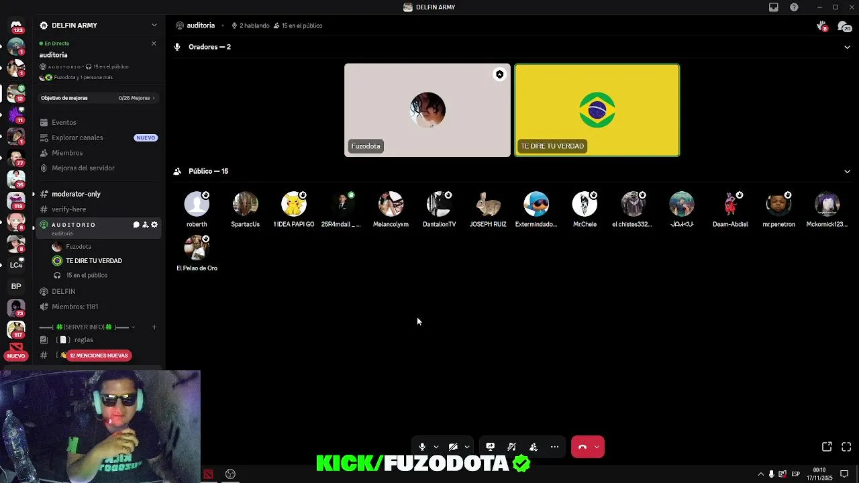Enter fullscreen with bottom-right icon
The image size is (859, 483).
[846, 447]
